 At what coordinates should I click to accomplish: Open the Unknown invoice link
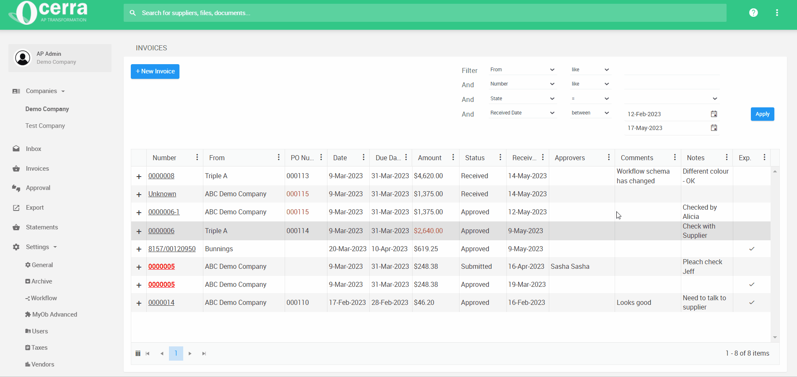point(162,194)
